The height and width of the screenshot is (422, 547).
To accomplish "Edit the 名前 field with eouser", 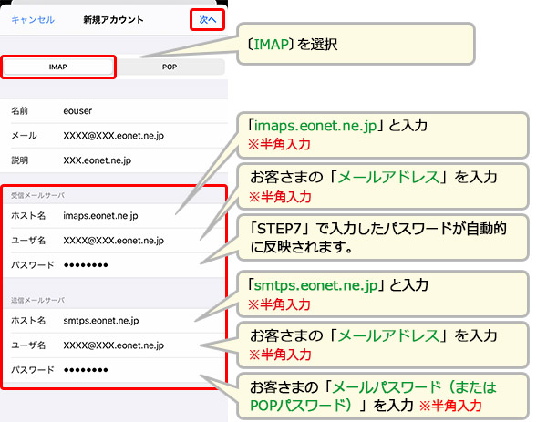I will point(115,111).
